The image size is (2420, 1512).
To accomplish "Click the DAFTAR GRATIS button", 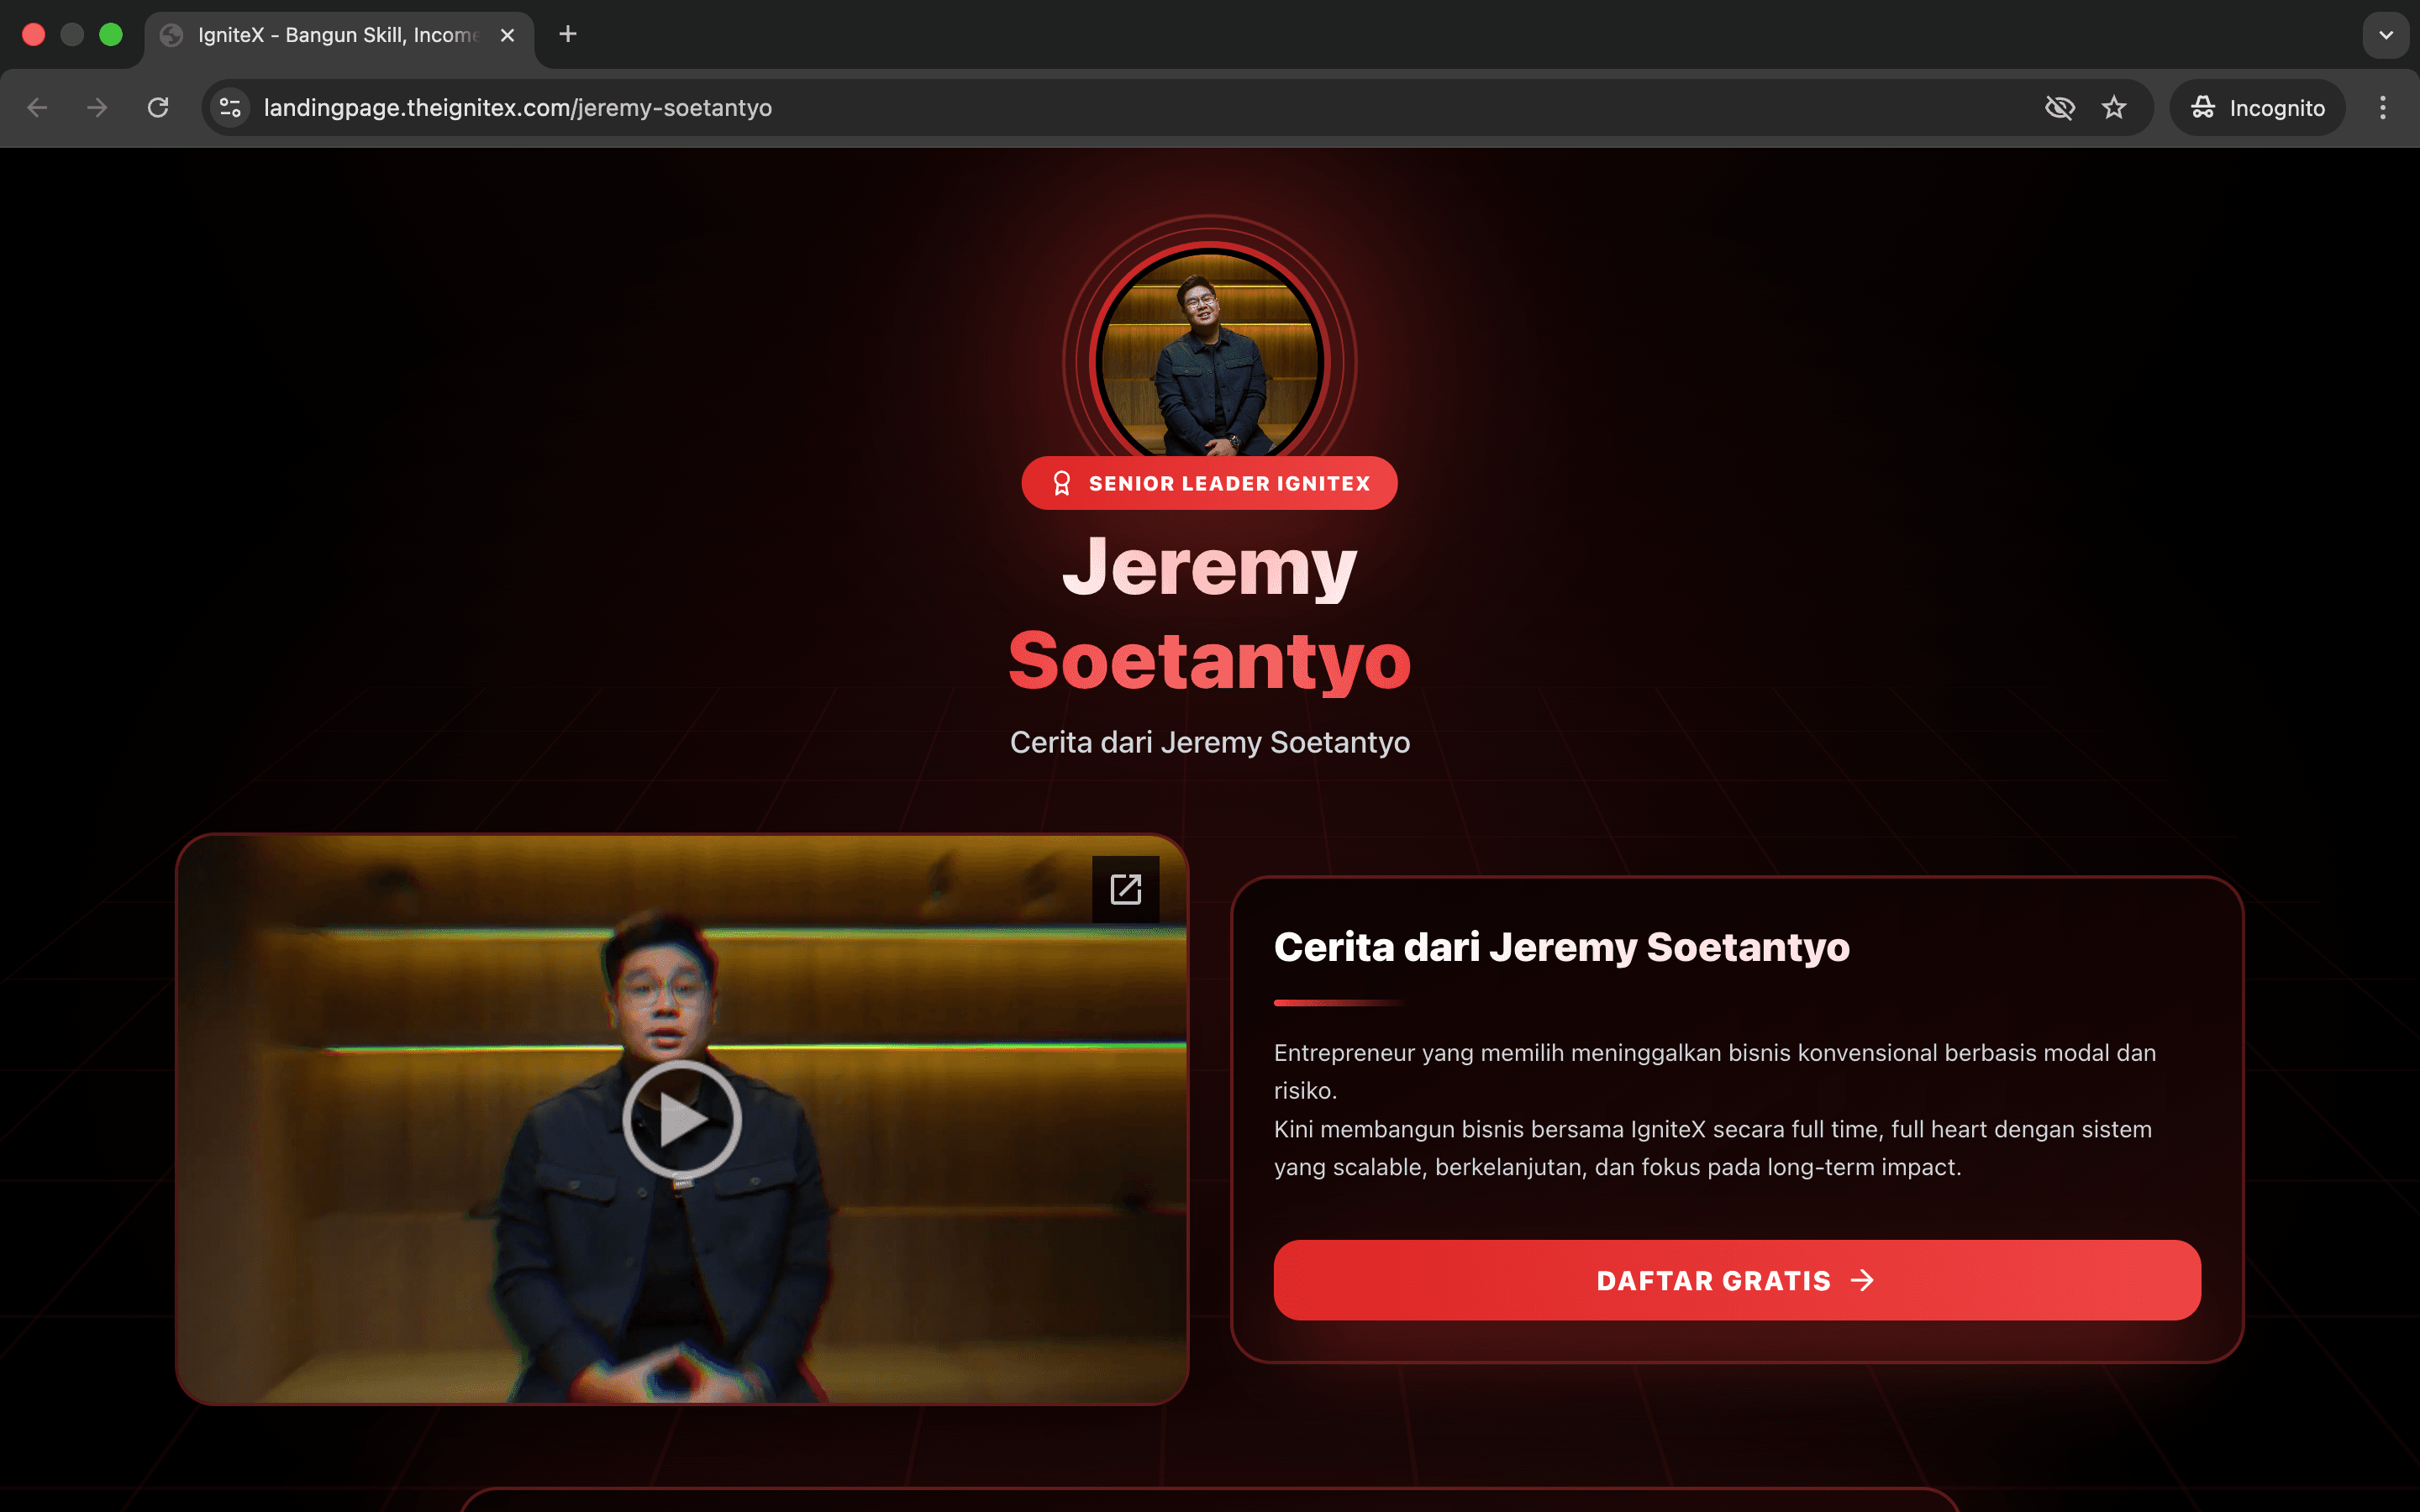I will (1737, 1280).
